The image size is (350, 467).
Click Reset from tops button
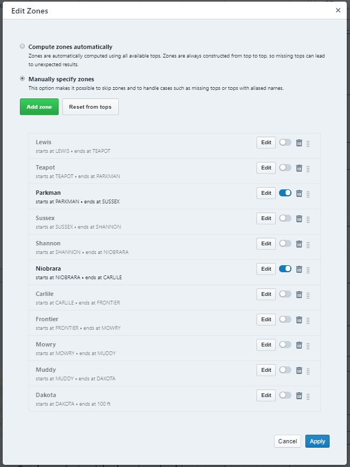coord(90,107)
